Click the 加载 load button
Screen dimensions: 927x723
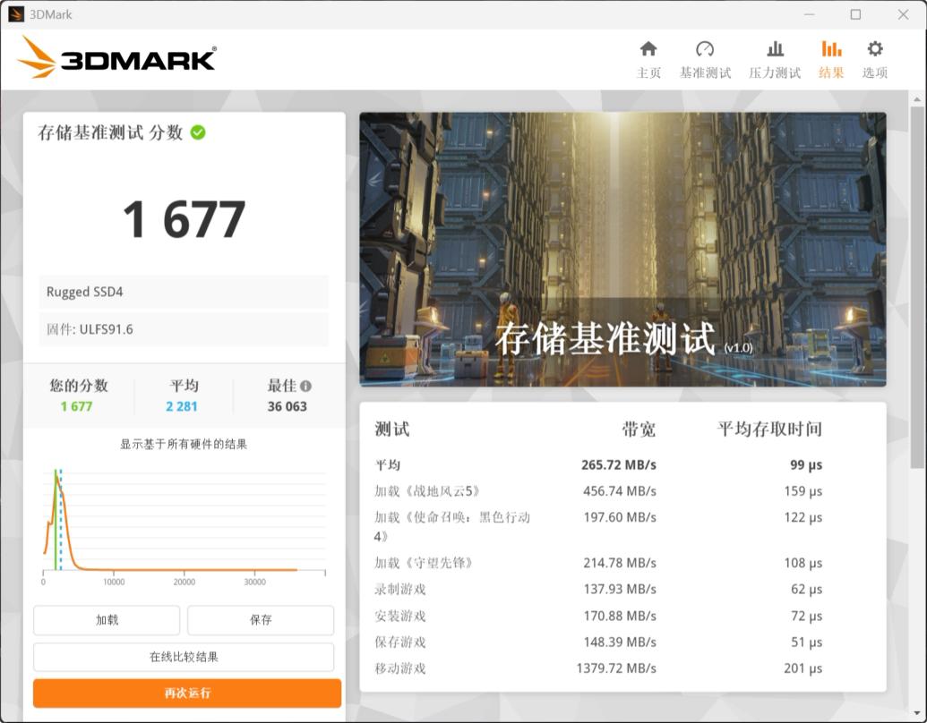[106, 620]
